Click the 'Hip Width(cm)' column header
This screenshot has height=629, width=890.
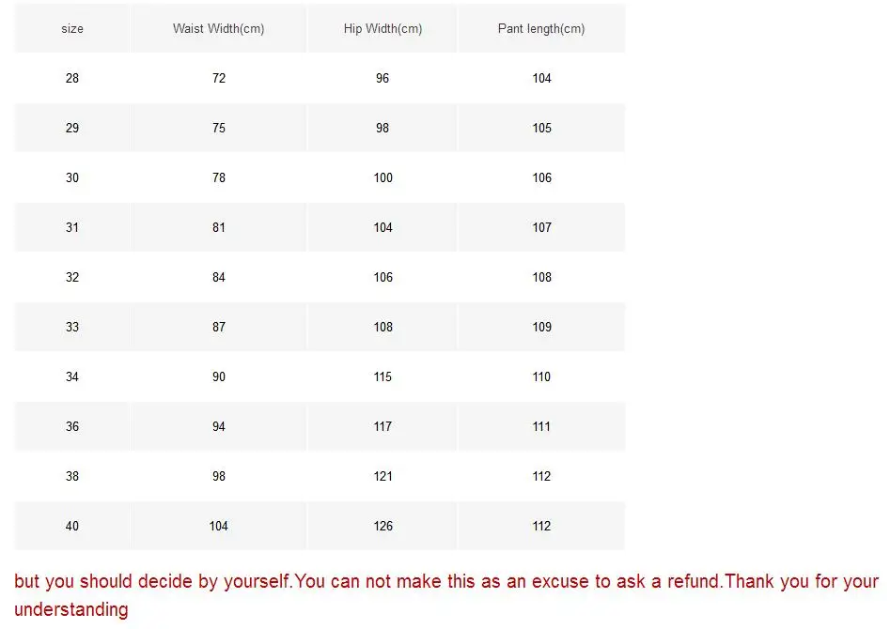tap(383, 28)
